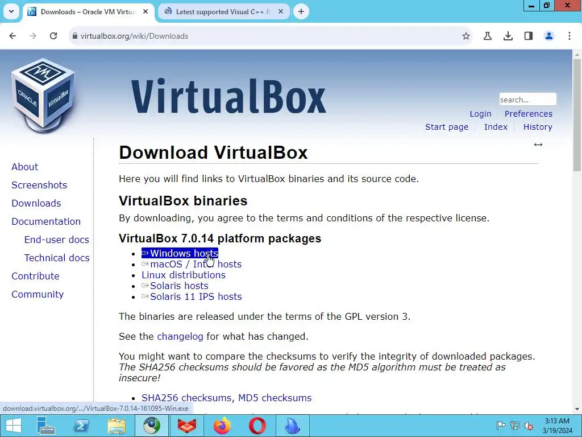Open Technical docs sidebar link
This screenshot has height=437, width=582.
[x=57, y=258]
